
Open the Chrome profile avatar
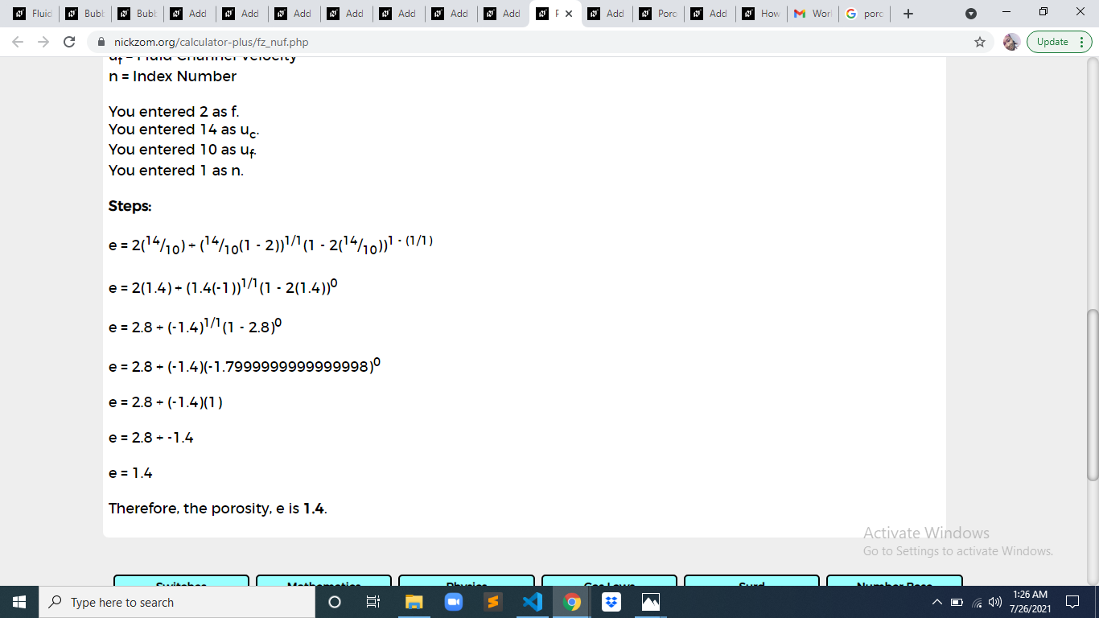(1011, 42)
